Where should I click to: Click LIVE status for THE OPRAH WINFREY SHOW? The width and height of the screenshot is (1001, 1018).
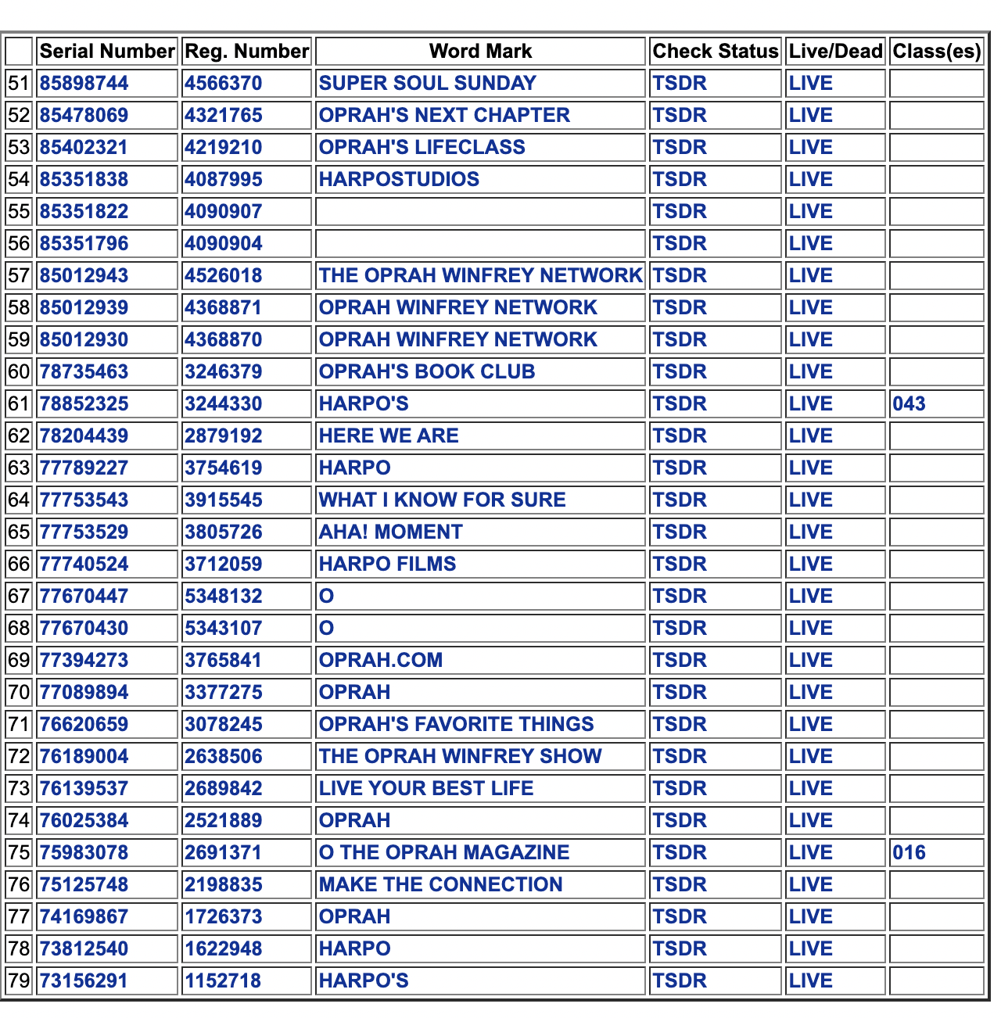(811, 757)
